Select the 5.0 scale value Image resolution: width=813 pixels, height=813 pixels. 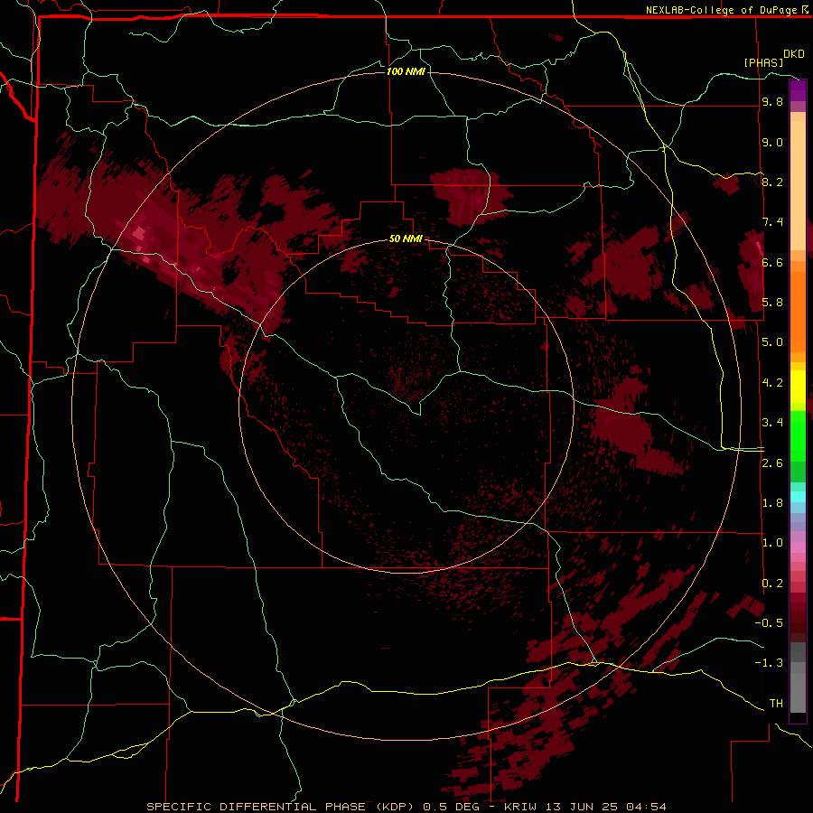pyautogui.click(x=772, y=342)
